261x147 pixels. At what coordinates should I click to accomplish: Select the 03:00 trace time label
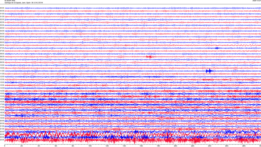pyautogui.click(x=2, y=25)
